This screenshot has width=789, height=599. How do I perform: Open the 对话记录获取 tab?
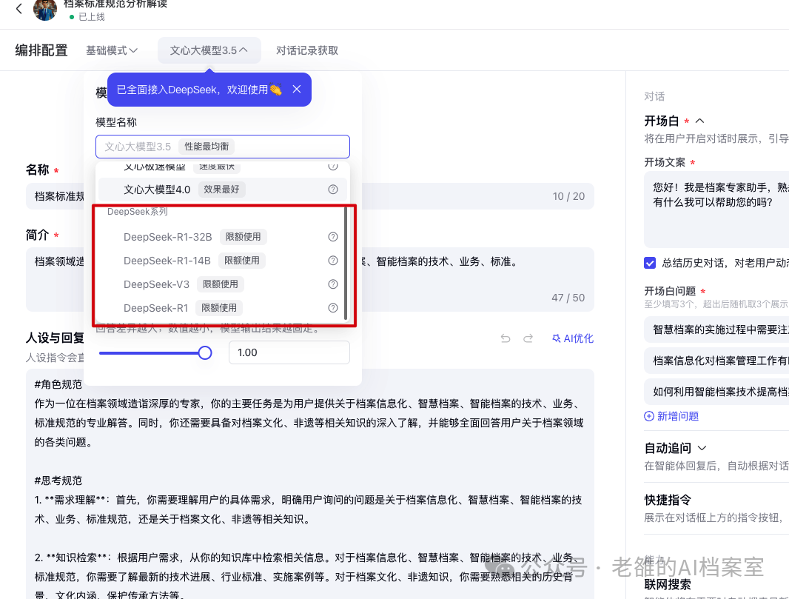point(307,50)
